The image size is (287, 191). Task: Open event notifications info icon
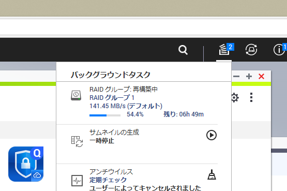[x=280, y=49]
